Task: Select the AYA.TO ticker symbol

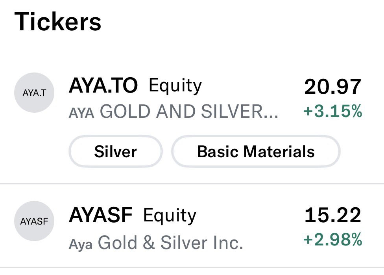Action: click(x=103, y=85)
